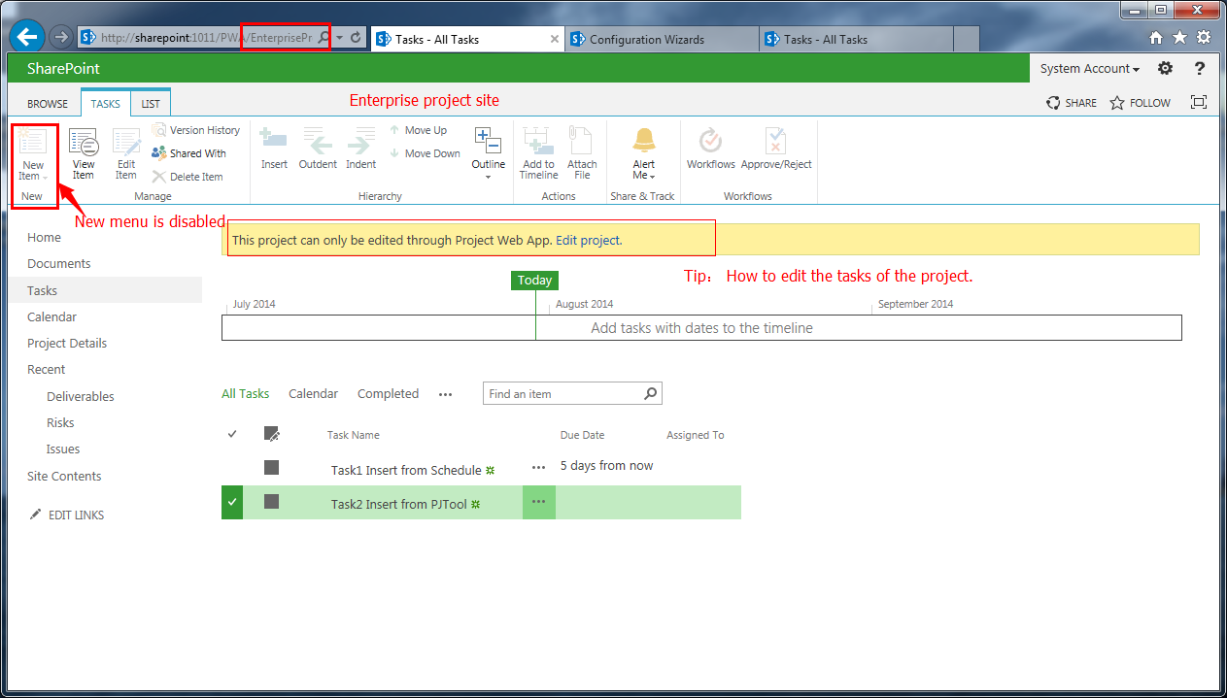Click the search magnifier in Find an item
Image resolution: width=1227 pixels, height=698 pixels.
(651, 393)
